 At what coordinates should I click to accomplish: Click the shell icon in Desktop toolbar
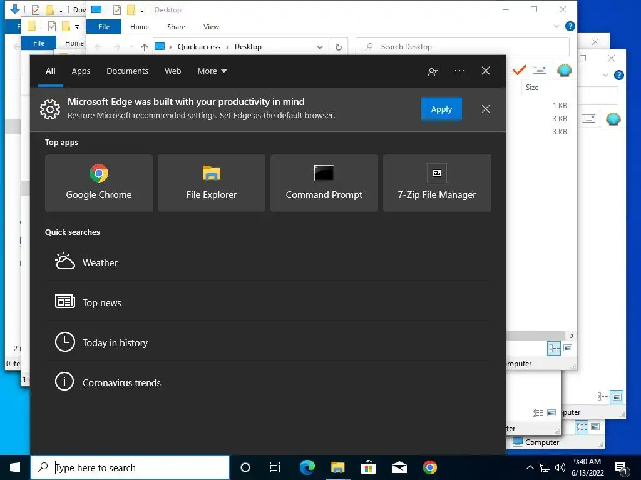click(x=564, y=70)
